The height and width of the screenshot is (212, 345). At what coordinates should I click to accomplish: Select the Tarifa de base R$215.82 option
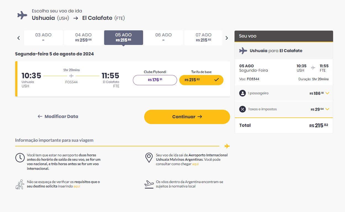tap(201, 80)
